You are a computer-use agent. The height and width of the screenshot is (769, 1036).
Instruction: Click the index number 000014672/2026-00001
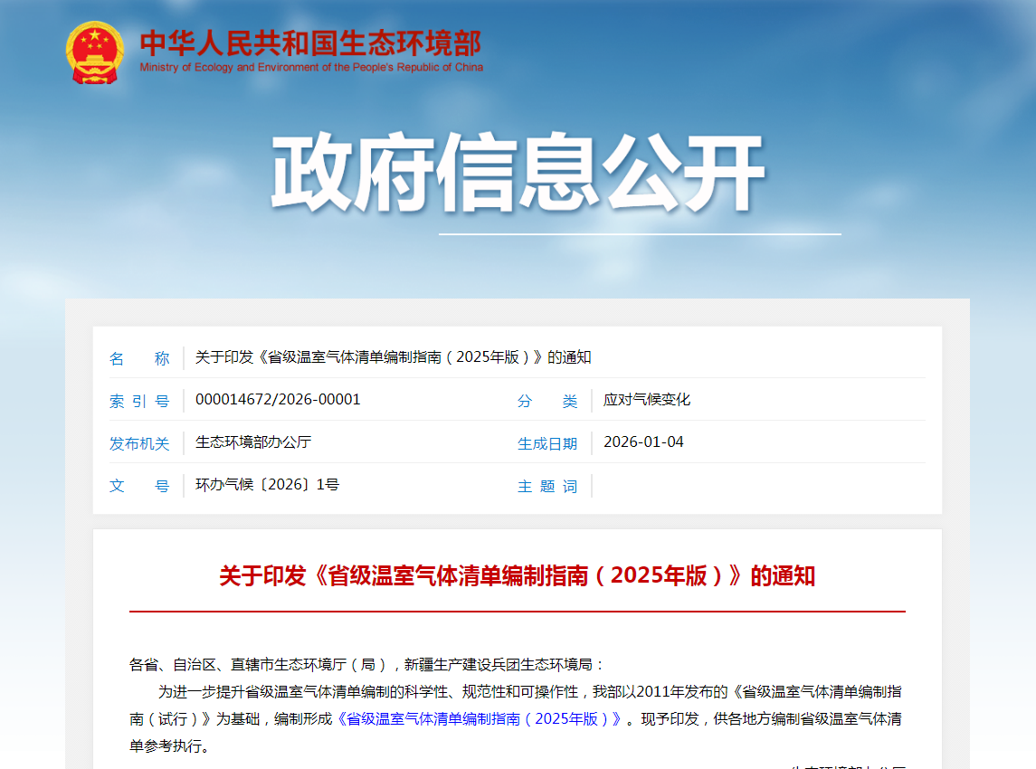click(x=278, y=400)
